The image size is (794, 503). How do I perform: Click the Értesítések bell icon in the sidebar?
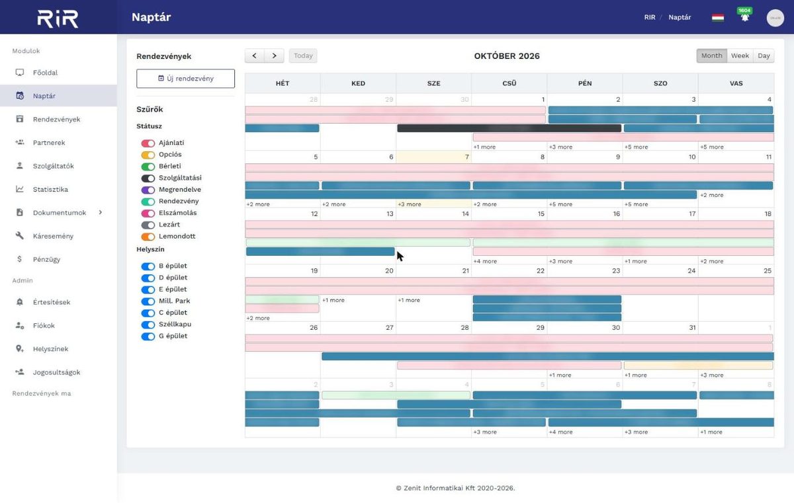[20, 302]
